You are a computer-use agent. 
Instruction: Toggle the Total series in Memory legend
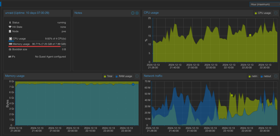108,76
